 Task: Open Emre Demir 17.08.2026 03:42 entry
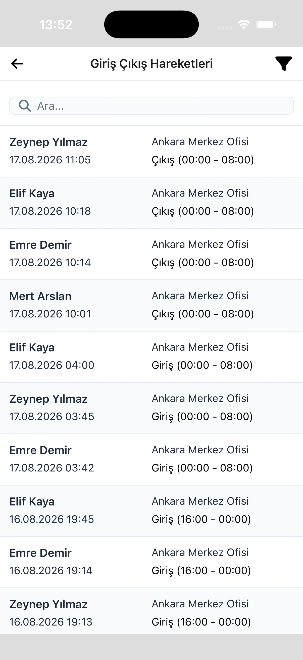(x=151, y=459)
